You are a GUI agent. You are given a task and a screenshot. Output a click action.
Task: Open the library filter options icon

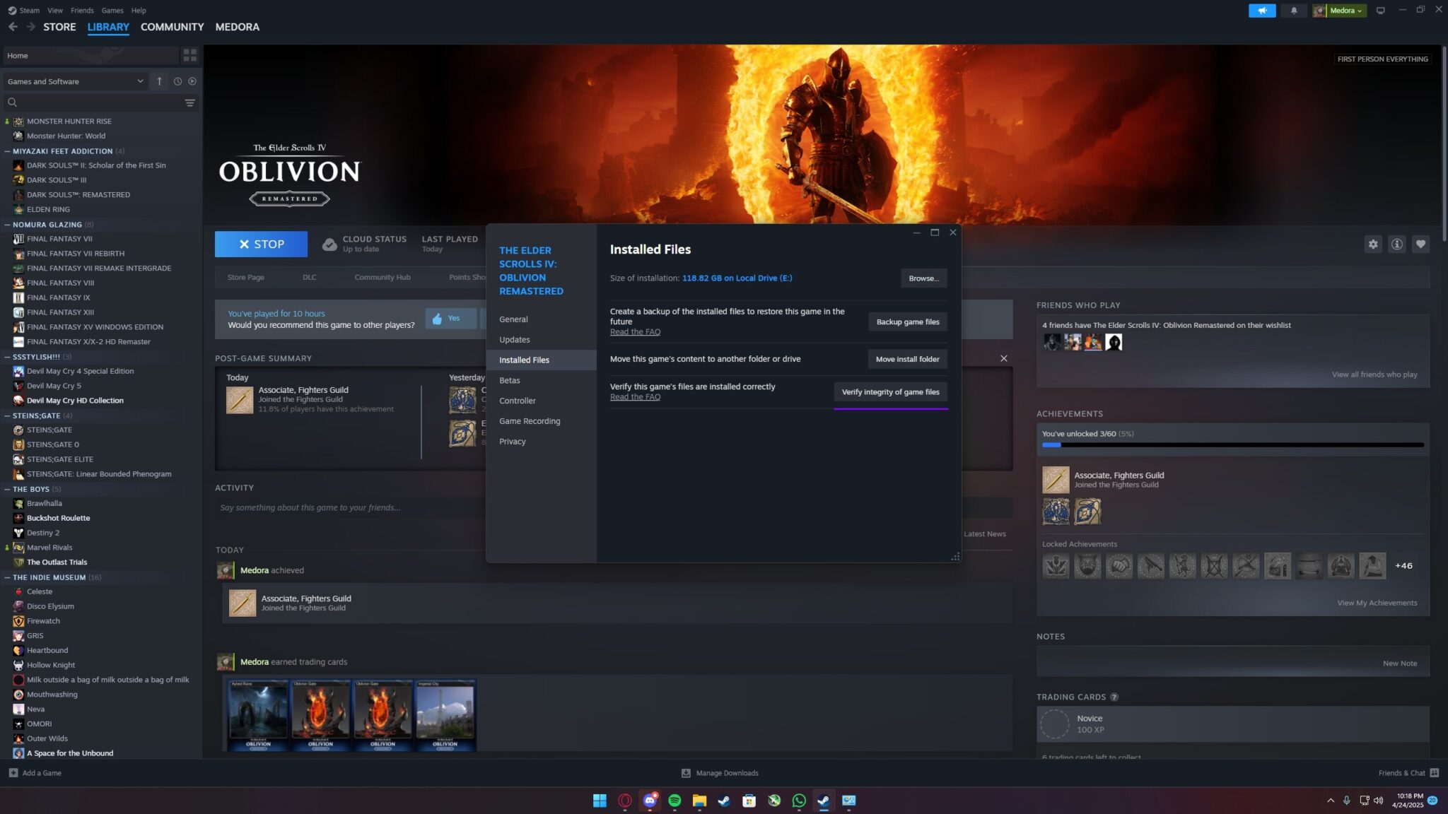coord(189,102)
